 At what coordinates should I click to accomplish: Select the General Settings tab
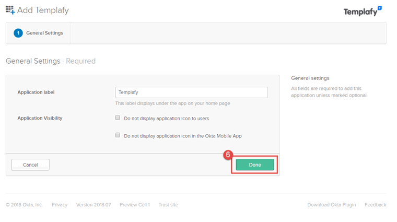point(39,33)
